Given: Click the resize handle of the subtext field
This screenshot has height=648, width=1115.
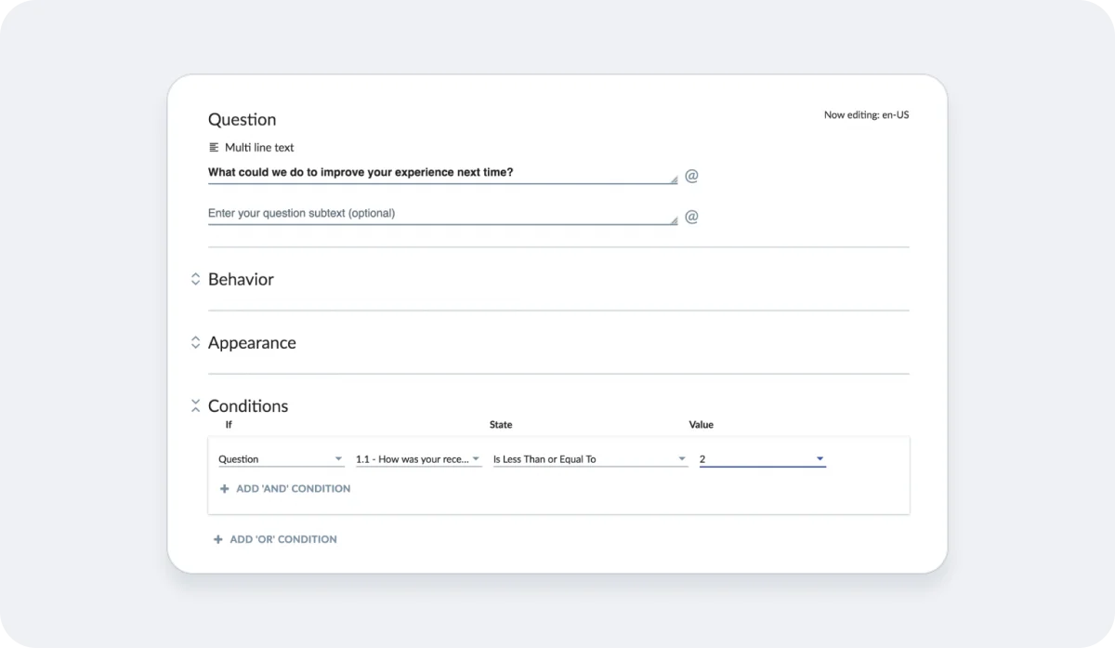Looking at the screenshot, I should 674,220.
